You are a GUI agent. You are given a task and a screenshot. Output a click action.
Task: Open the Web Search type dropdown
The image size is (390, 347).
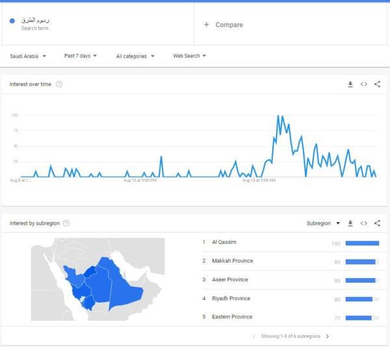[x=189, y=56]
